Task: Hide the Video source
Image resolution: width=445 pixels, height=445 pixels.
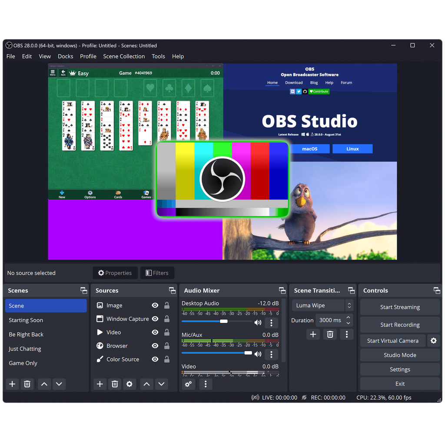Action: click(x=155, y=332)
